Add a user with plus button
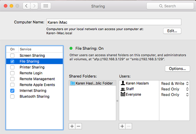The image size is (196, 134). coord(122,126)
